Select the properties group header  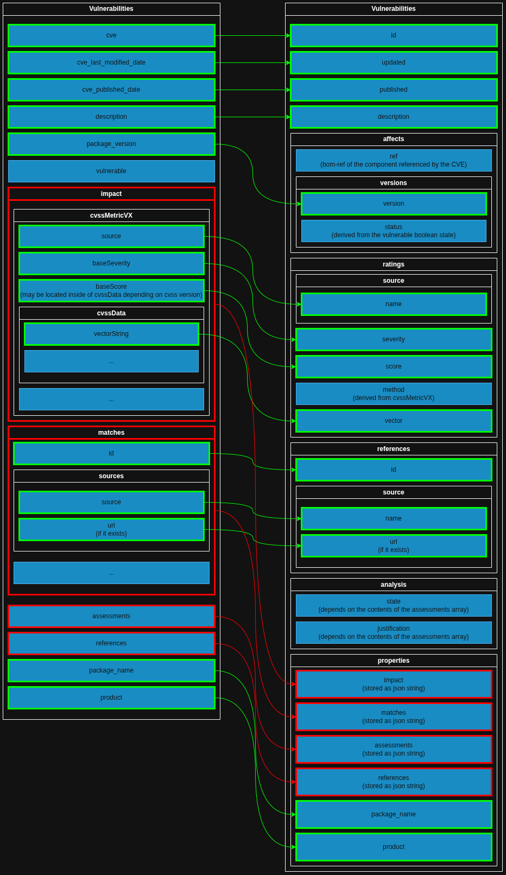pyautogui.click(x=394, y=661)
